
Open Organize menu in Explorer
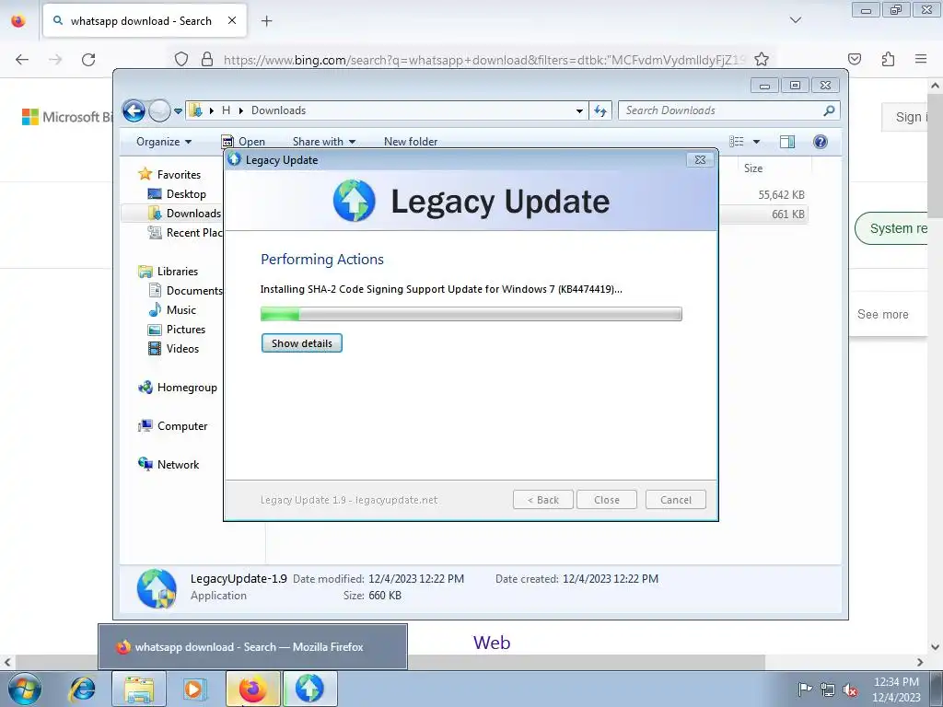coord(164,141)
